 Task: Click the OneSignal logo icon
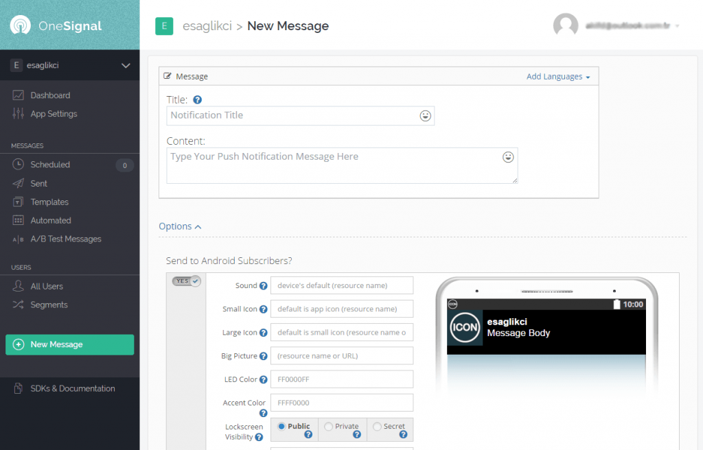coord(20,25)
